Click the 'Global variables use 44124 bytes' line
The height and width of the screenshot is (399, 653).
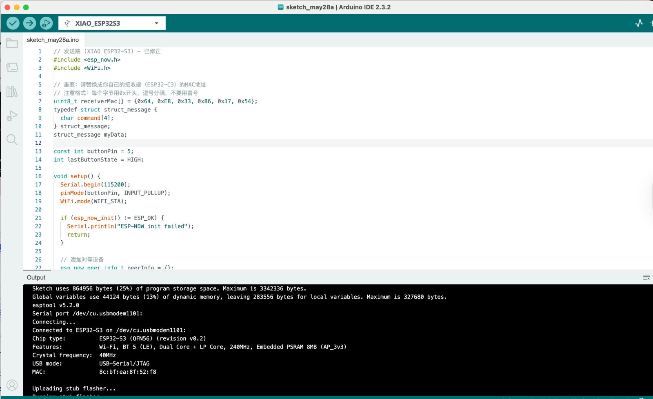(x=240, y=297)
